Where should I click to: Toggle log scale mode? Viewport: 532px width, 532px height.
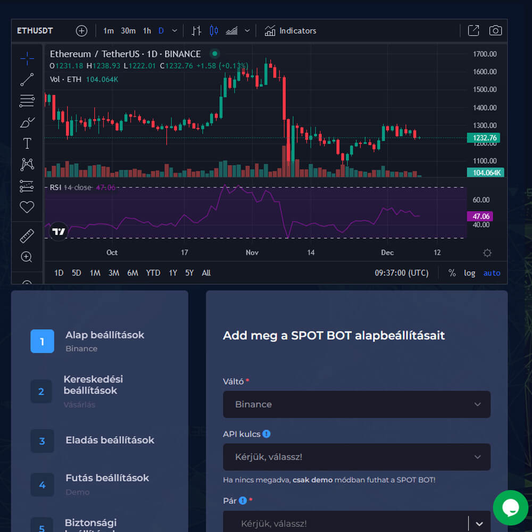[x=470, y=273]
